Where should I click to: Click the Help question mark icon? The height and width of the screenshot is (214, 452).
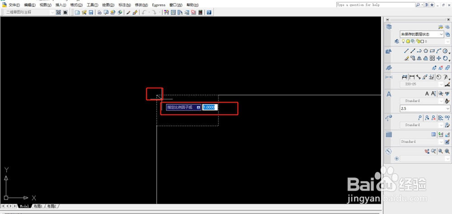click(x=209, y=12)
